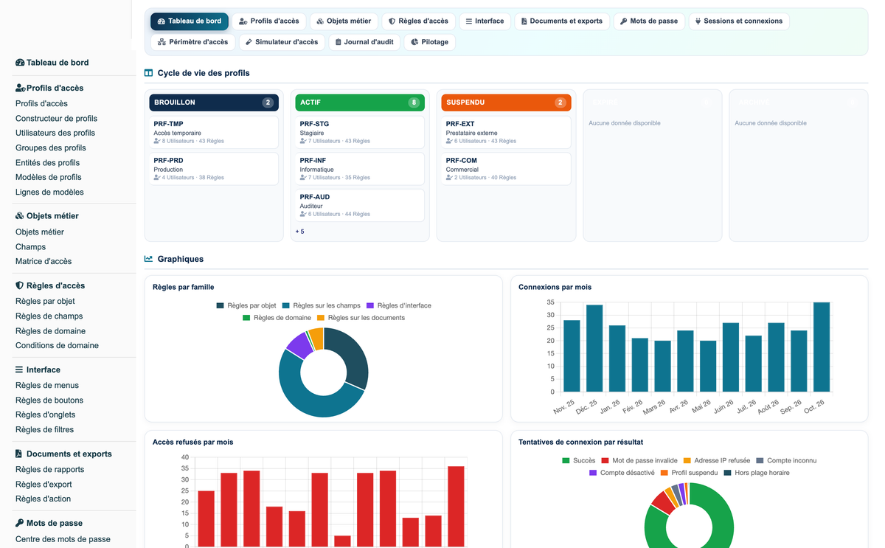This screenshot has height=548, width=885.
Task: Open the Simulateur d'accès tab
Action: (x=282, y=42)
